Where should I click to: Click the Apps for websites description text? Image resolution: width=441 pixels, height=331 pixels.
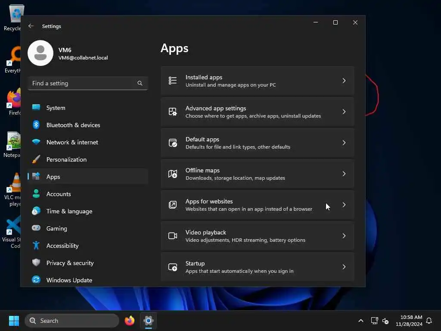coord(248,209)
